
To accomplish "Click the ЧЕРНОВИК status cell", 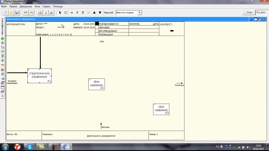I will pos(113,27).
